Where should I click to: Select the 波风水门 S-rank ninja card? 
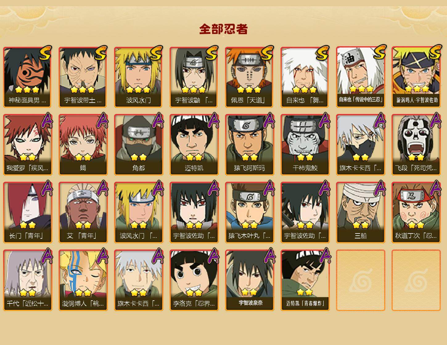[138, 77]
